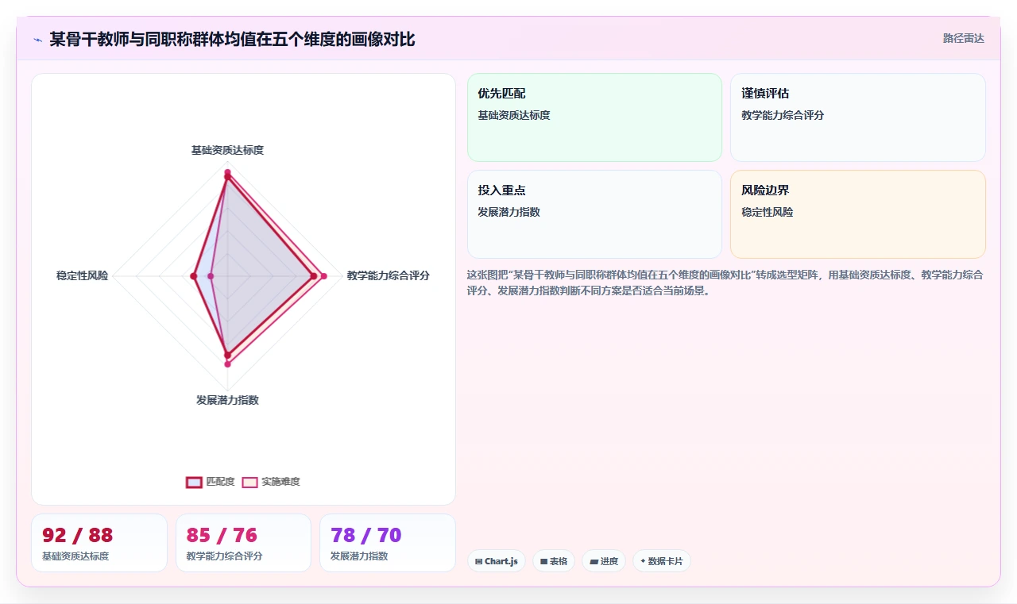Click the Chart.js tag chip
This screenshot has height=604, width=1017.
tap(497, 561)
